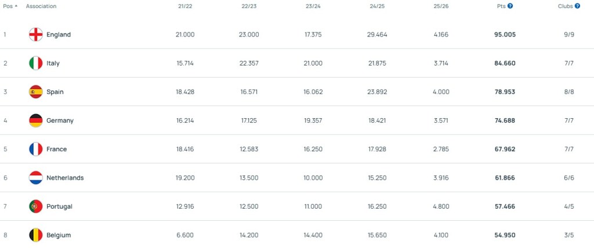The image size is (594, 248).
Task: Click the England flag icon
Action: [36, 35]
